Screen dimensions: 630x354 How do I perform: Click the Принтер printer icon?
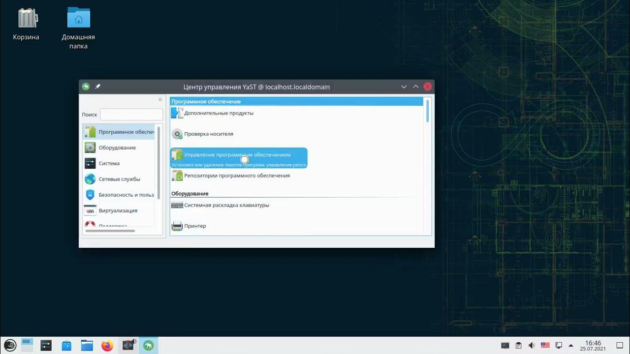click(177, 226)
